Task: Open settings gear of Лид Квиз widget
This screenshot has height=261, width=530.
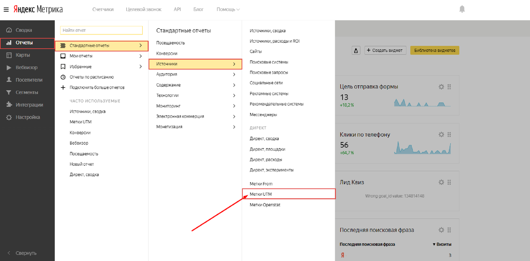Action: [x=441, y=182]
